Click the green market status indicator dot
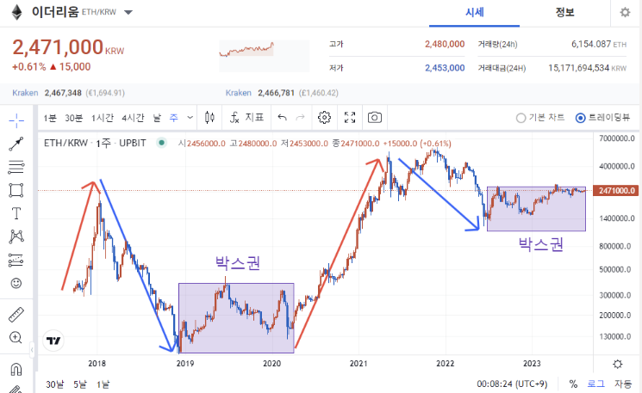This screenshot has height=393, width=642. click(162, 143)
